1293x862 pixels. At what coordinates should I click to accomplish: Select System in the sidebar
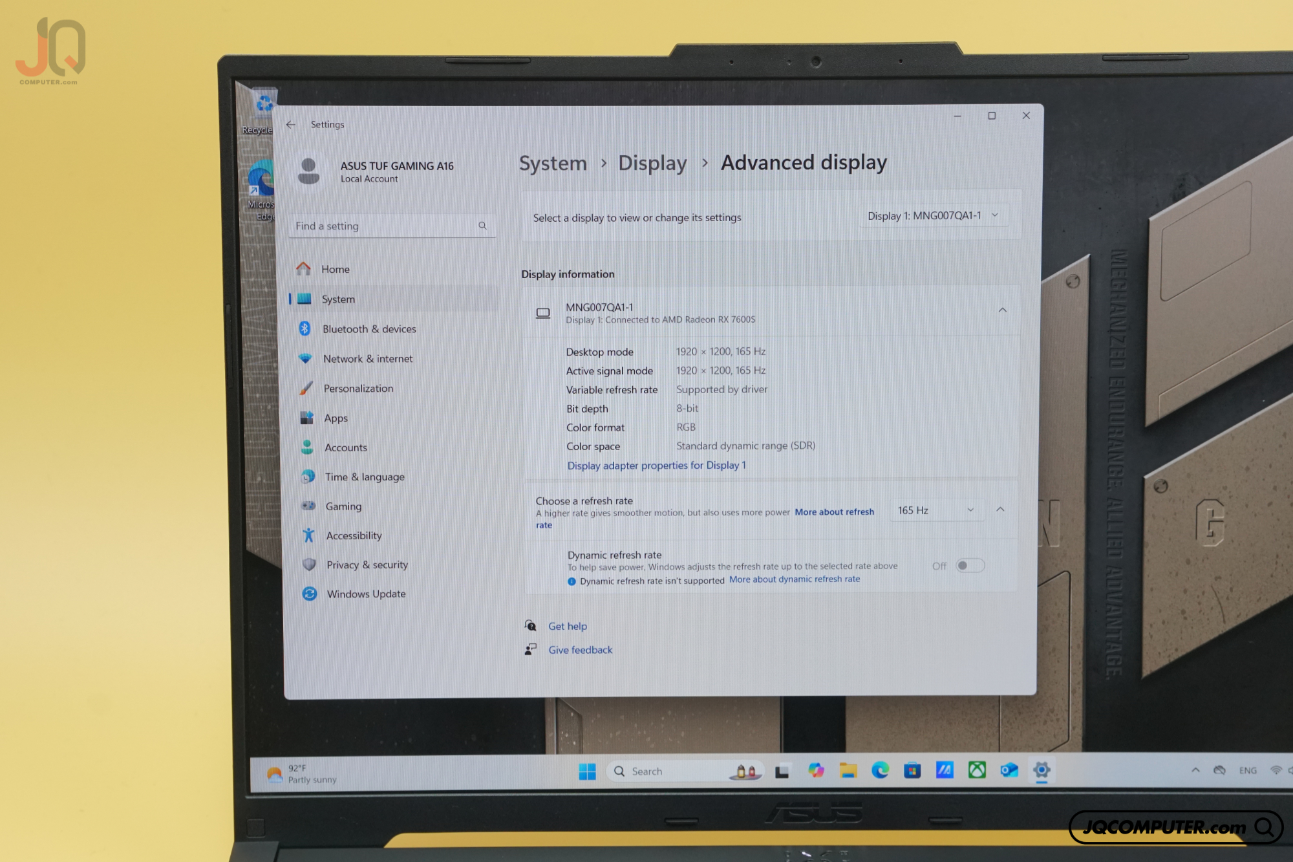[393, 299]
